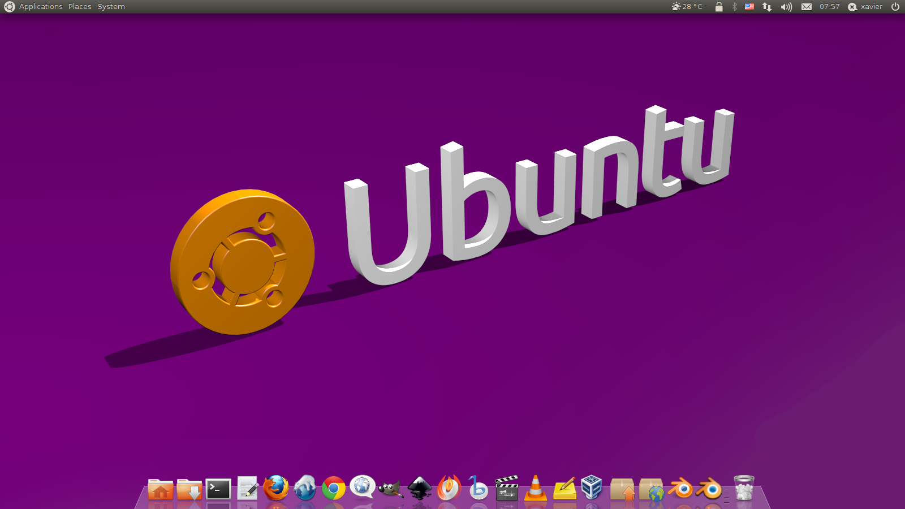Screen dimensions: 905x509
Task: Launch the Blender icon nearest the trash
Action: (x=709, y=489)
